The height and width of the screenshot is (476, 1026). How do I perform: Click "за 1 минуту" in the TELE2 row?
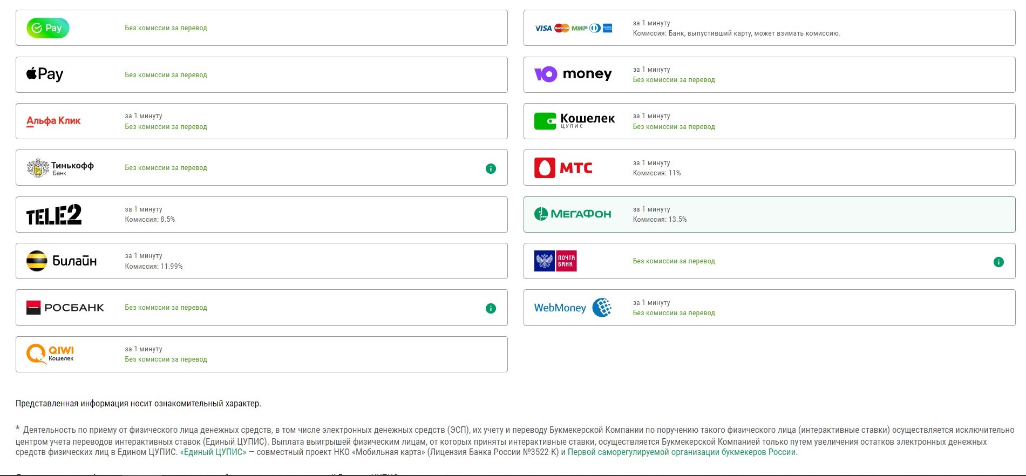pos(144,209)
